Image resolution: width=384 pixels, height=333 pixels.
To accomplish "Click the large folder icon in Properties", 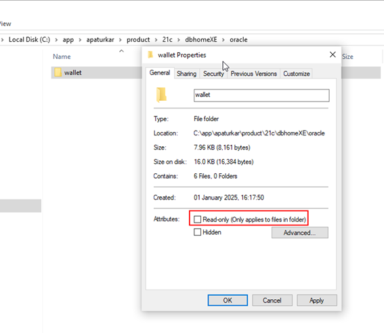I will coord(161,95).
